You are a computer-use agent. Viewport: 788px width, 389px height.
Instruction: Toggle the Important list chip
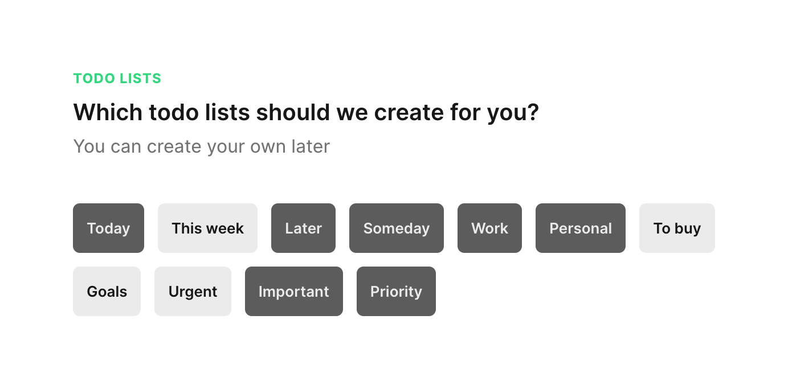[293, 291]
